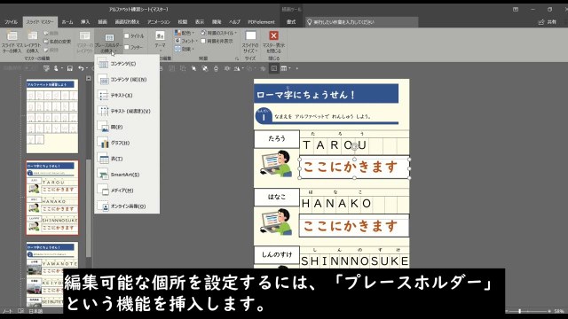Click Undo arrow in quick access toolbar

pos(81,68)
